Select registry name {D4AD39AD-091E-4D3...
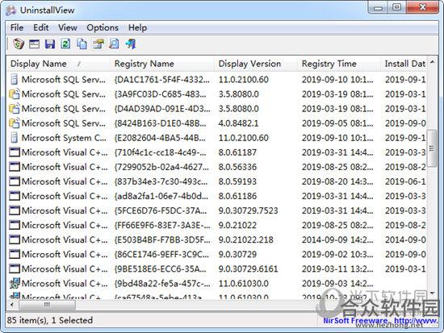The width and height of the screenshot is (444, 333). point(162,109)
